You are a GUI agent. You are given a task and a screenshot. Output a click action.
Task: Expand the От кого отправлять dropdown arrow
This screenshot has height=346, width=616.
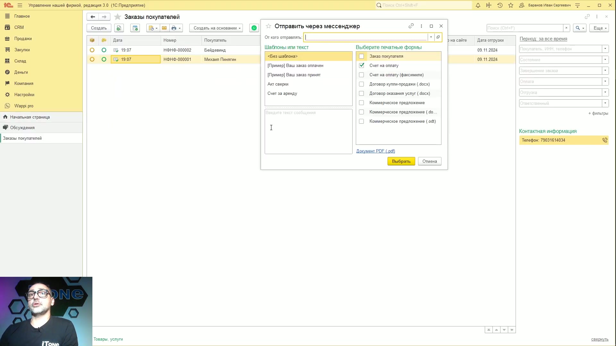click(x=431, y=37)
